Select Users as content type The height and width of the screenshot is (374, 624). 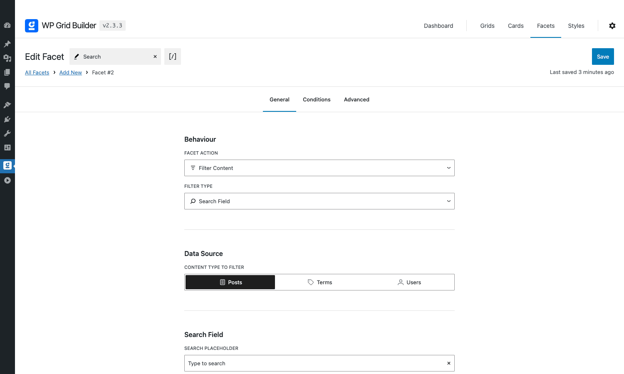pos(409,282)
